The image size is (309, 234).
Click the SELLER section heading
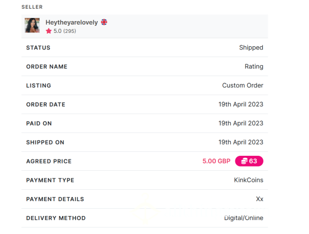32,7
